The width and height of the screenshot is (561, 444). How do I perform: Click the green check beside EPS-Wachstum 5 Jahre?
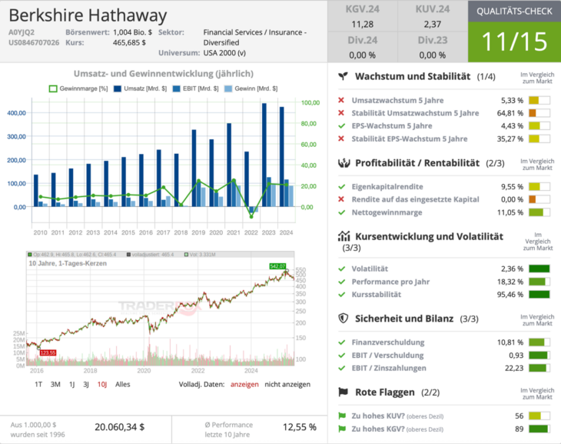pyautogui.click(x=342, y=125)
